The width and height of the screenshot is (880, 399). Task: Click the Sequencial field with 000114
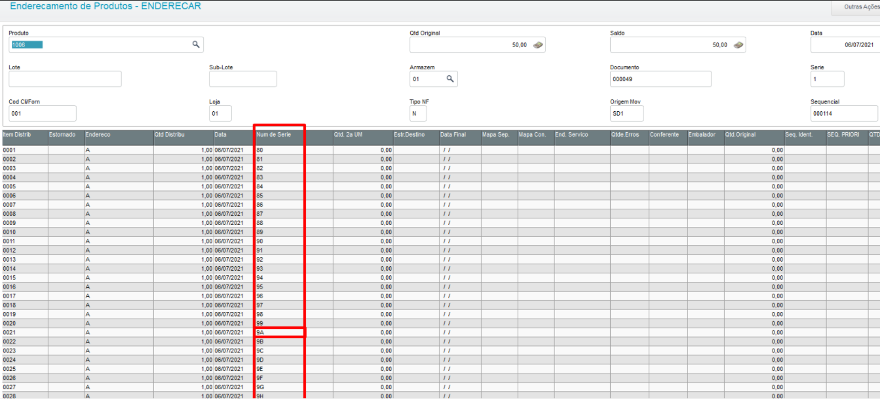coord(845,114)
